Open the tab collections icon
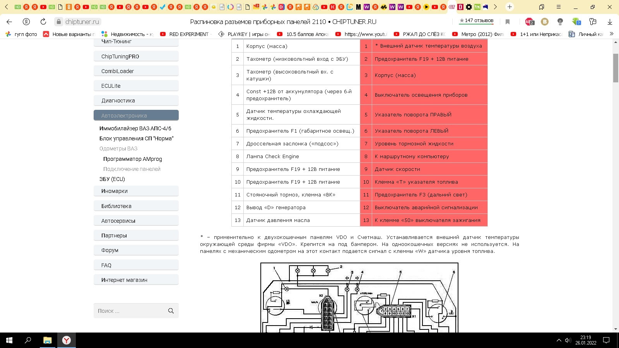 click(542, 7)
